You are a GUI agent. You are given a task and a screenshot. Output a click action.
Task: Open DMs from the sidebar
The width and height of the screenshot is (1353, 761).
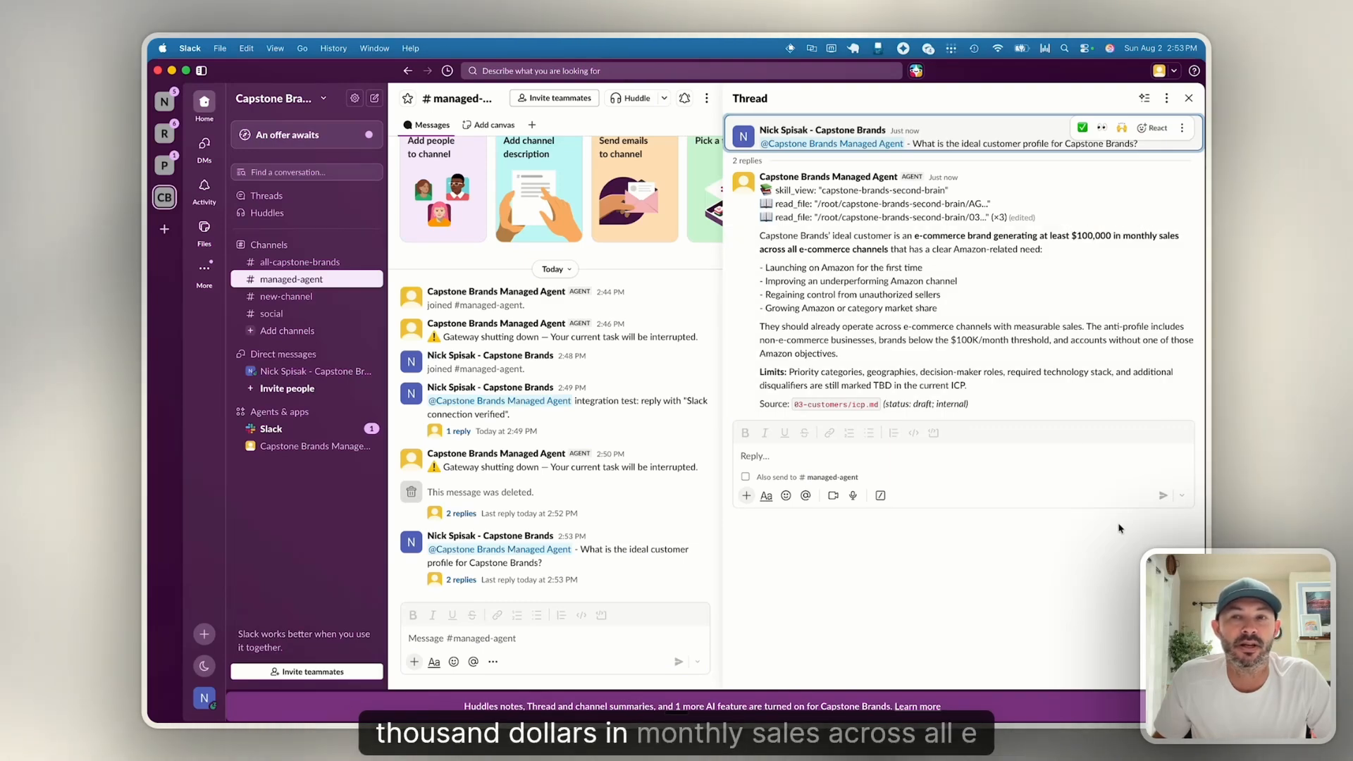point(204,149)
